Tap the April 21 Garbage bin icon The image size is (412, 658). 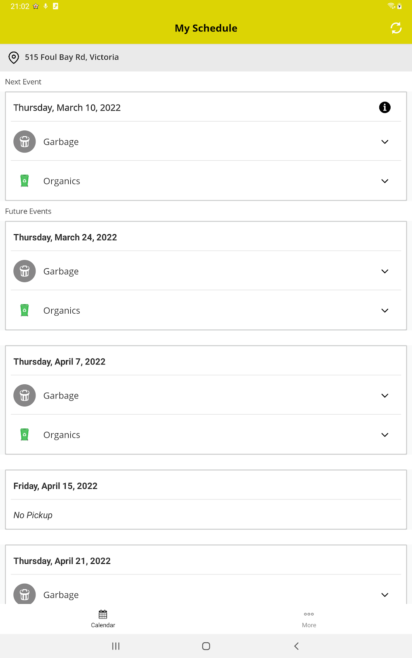(x=25, y=594)
